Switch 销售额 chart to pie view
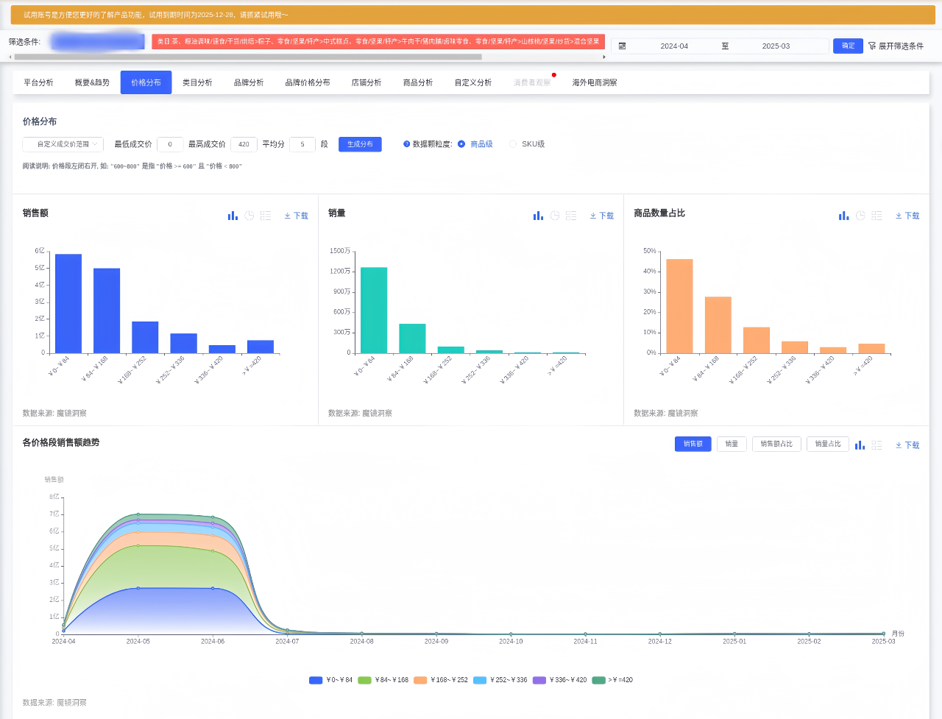This screenshot has width=942, height=719. pos(249,216)
